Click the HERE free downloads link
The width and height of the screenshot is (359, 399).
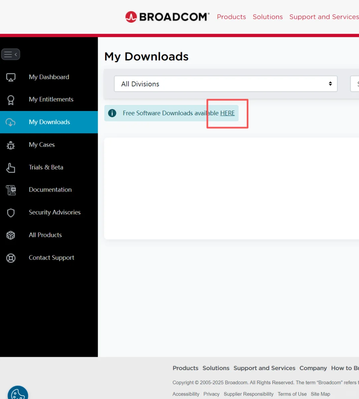click(227, 113)
